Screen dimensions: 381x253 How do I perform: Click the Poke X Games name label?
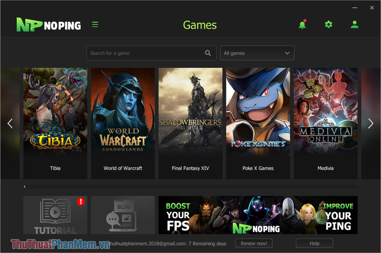point(258,168)
